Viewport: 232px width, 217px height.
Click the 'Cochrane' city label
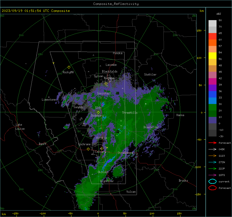click(x=84, y=144)
